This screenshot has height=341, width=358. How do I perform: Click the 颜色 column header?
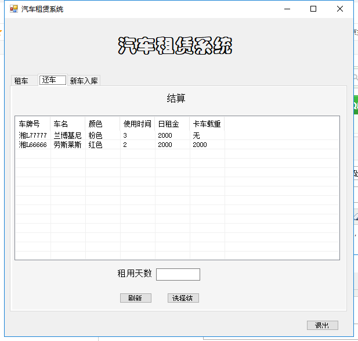click(103, 124)
